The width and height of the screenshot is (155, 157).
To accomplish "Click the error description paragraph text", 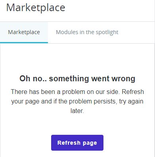I will 77,101.
